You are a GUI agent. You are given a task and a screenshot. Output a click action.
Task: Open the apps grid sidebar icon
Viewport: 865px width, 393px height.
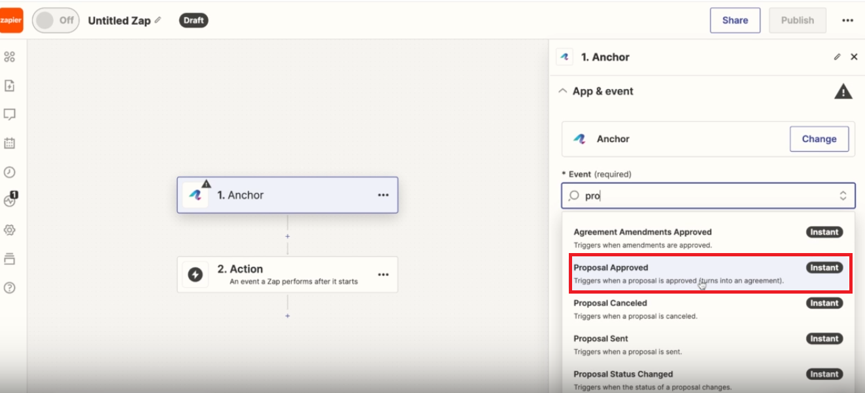(x=9, y=57)
